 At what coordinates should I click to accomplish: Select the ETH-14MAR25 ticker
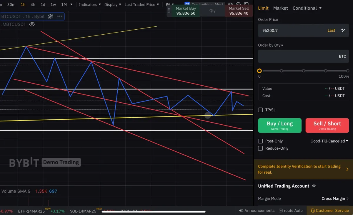click(x=41, y=211)
